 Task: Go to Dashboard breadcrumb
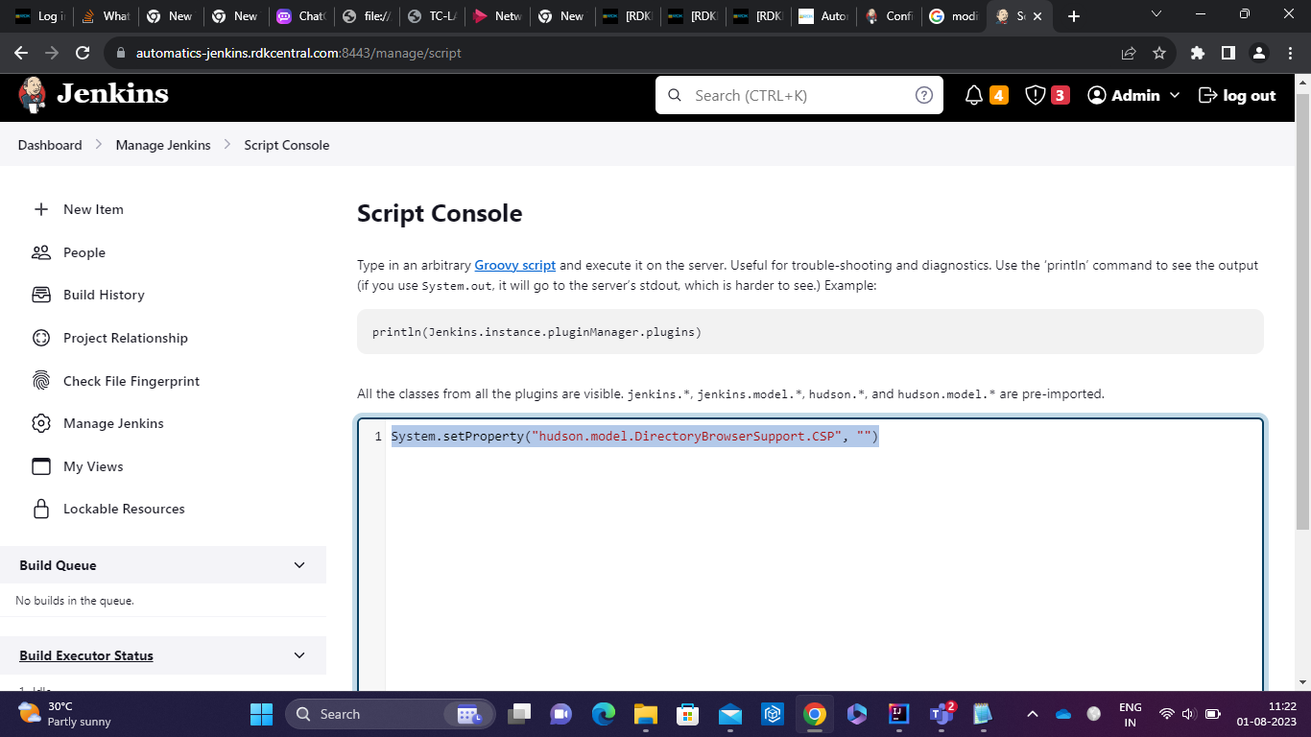pyautogui.click(x=50, y=145)
